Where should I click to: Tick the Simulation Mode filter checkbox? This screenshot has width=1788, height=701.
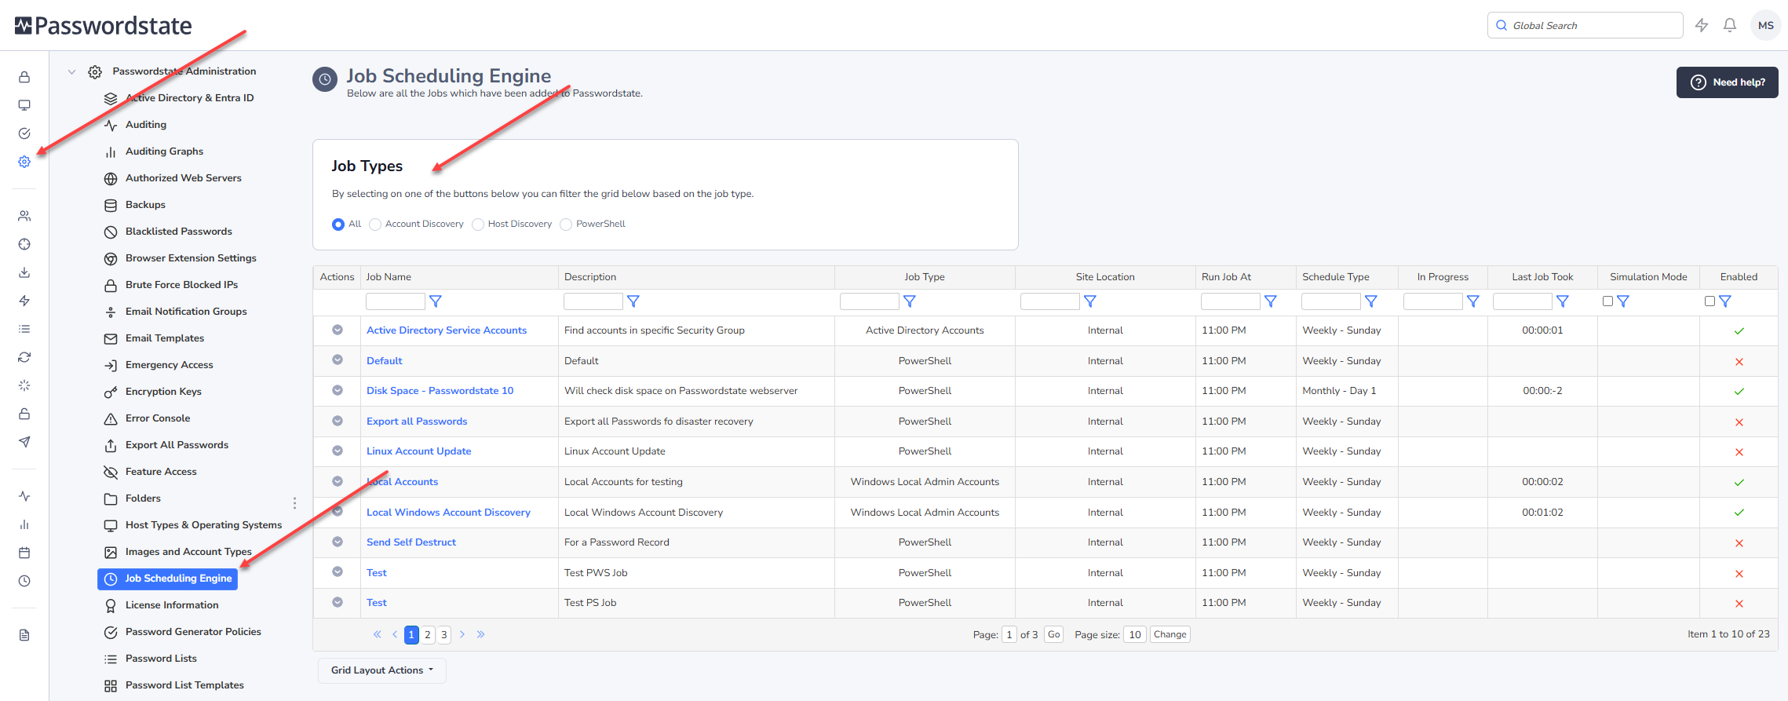[x=1607, y=301]
